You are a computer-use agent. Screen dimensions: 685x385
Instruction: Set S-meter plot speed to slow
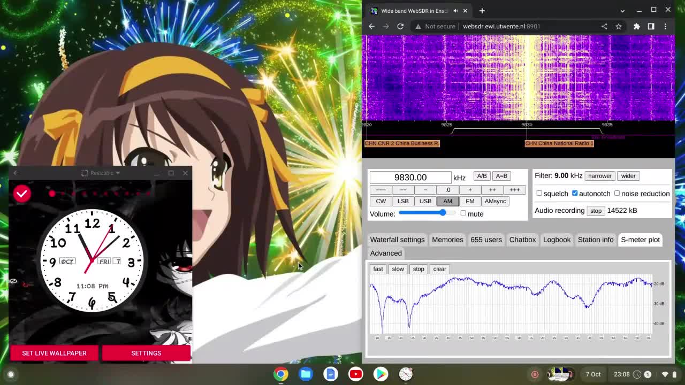click(x=398, y=269)
